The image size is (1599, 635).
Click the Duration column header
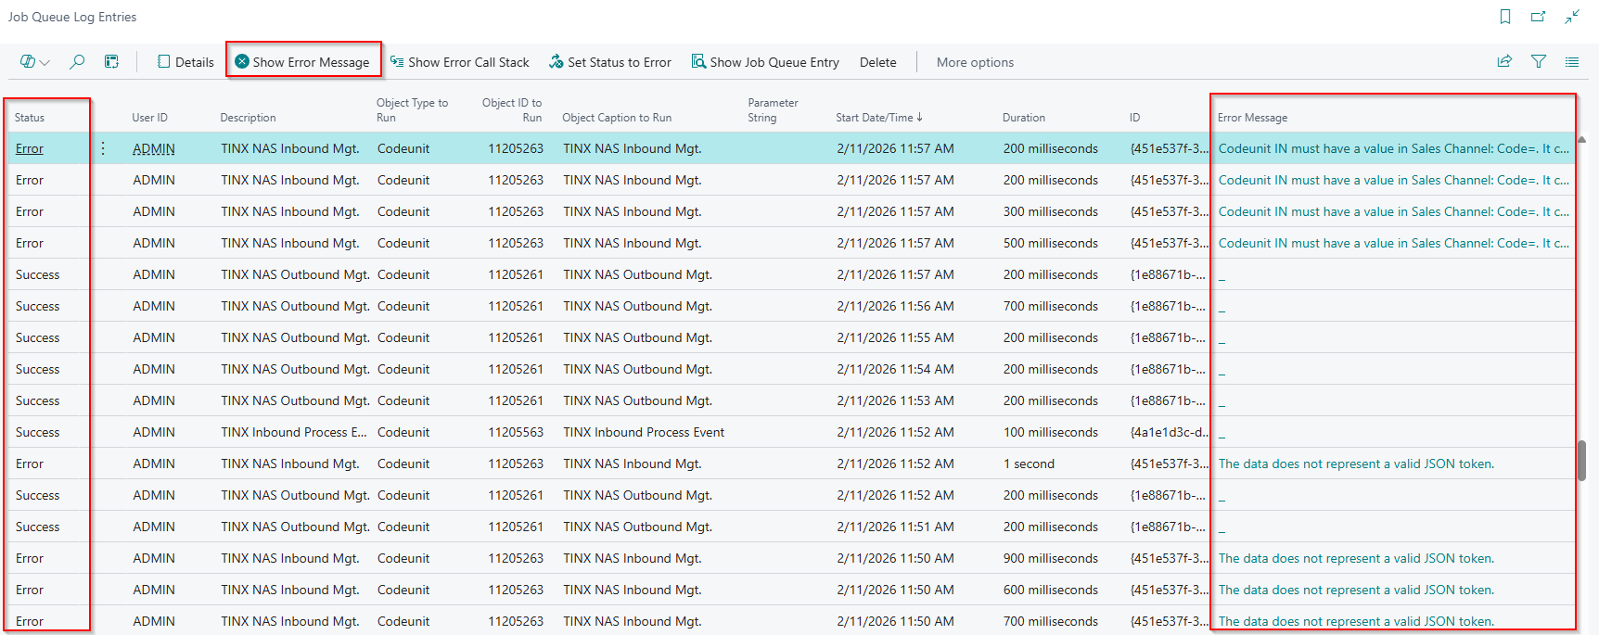(x=1023, y=118)
